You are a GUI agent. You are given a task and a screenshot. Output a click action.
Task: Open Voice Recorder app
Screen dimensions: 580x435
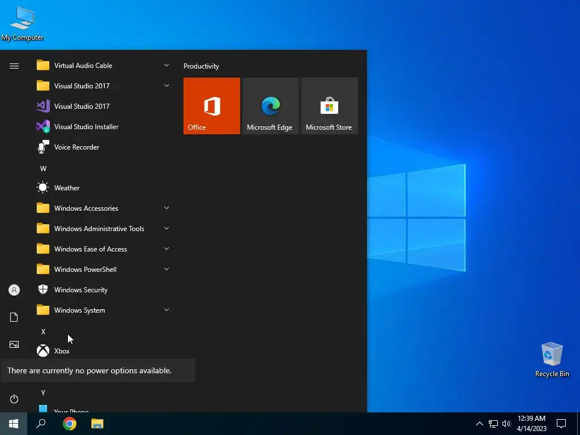click(x=104, y=147)
